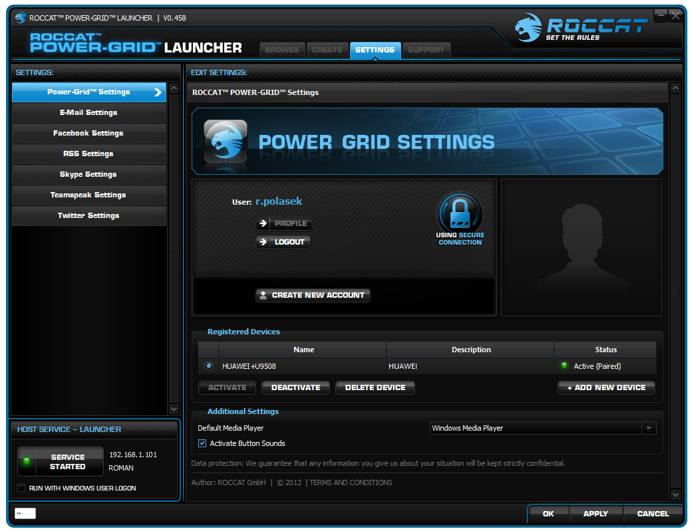Select Power-Grid Settings in the sidebar
This screenshot has width=690, height=531.
(x=89, y=92)
